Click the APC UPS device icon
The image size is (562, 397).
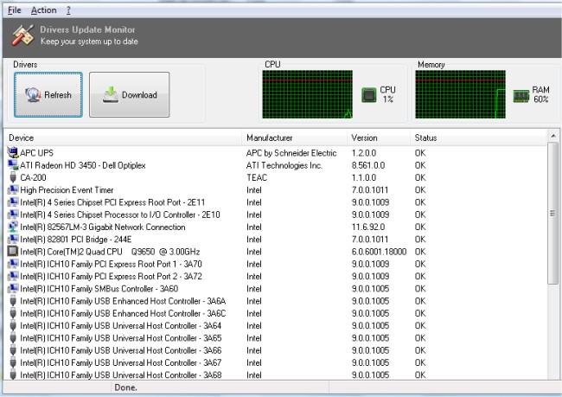[12, 153]
